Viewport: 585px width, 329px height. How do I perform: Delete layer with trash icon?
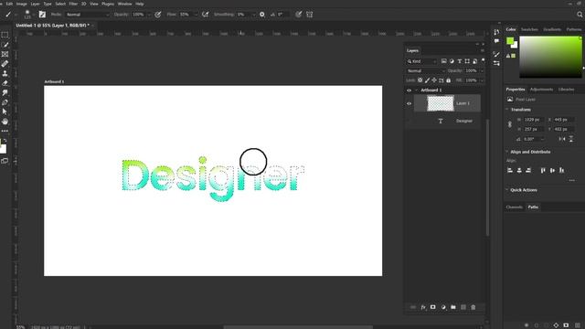point(473,307)
